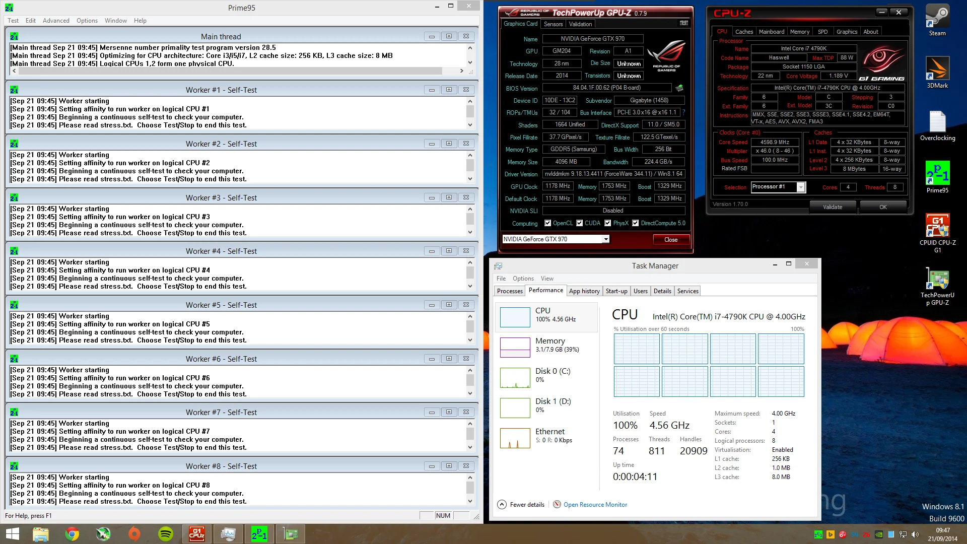
Task: Select Memory in Task Manager performance list
Action: [x=546, y=347]
